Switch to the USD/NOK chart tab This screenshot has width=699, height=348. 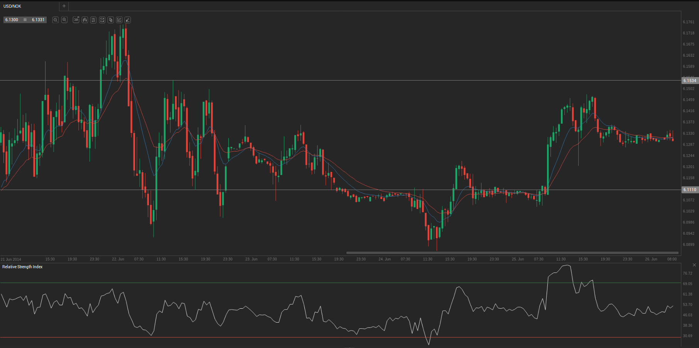[x=13, y=6]
